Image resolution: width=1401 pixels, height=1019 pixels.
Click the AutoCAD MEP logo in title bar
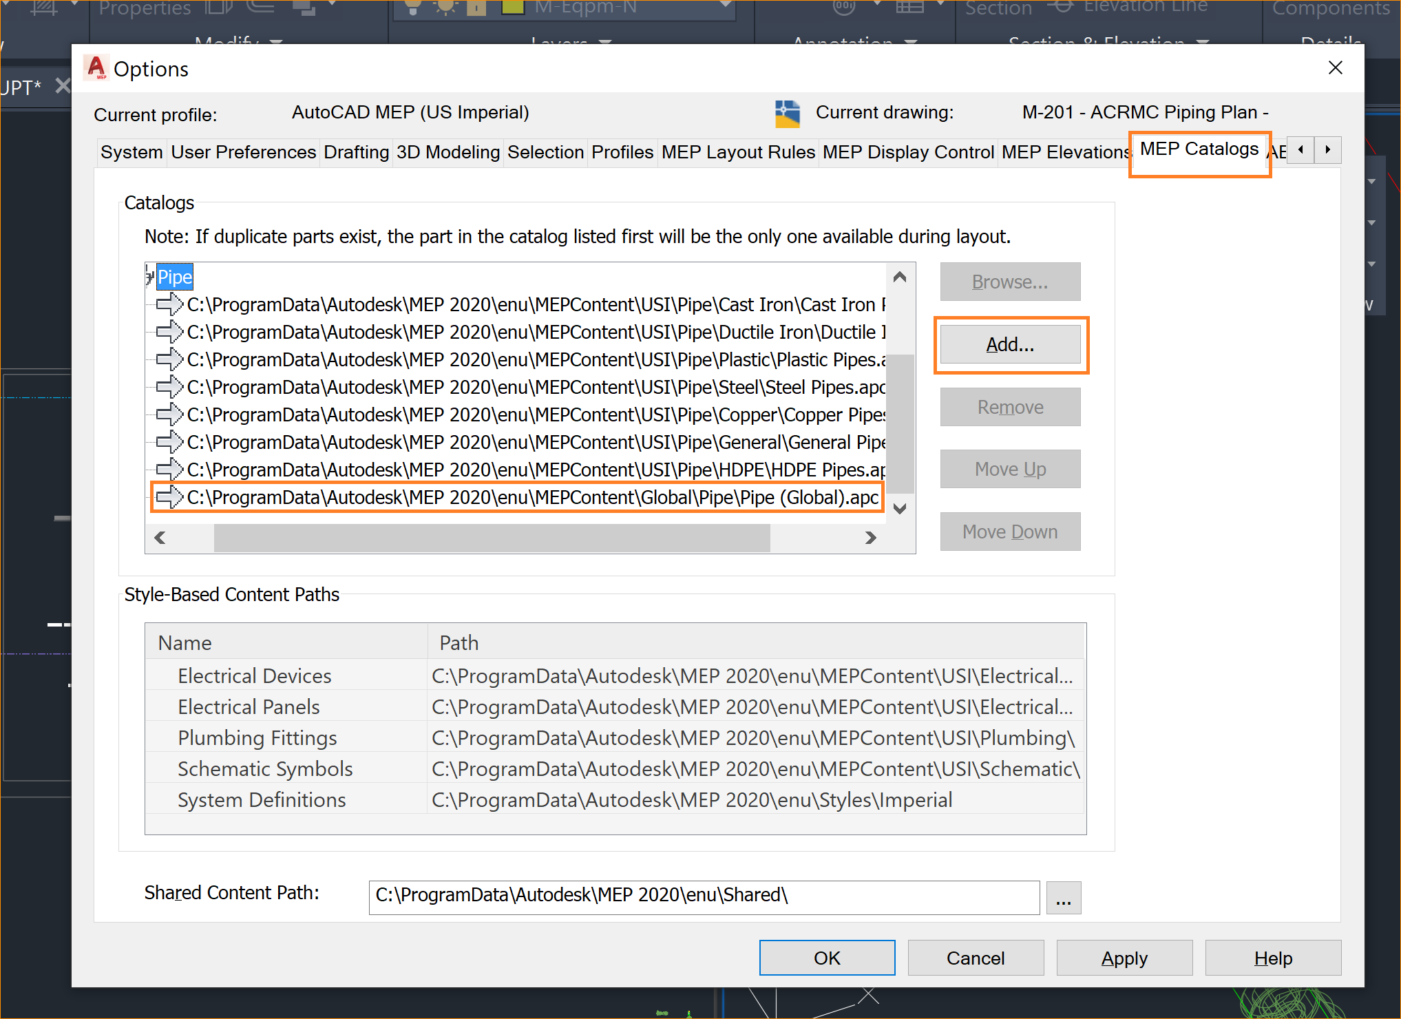[96, 68]
